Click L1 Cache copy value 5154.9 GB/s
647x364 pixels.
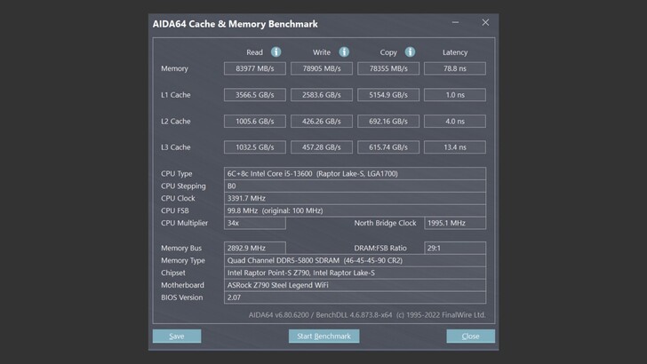(388, 95)
